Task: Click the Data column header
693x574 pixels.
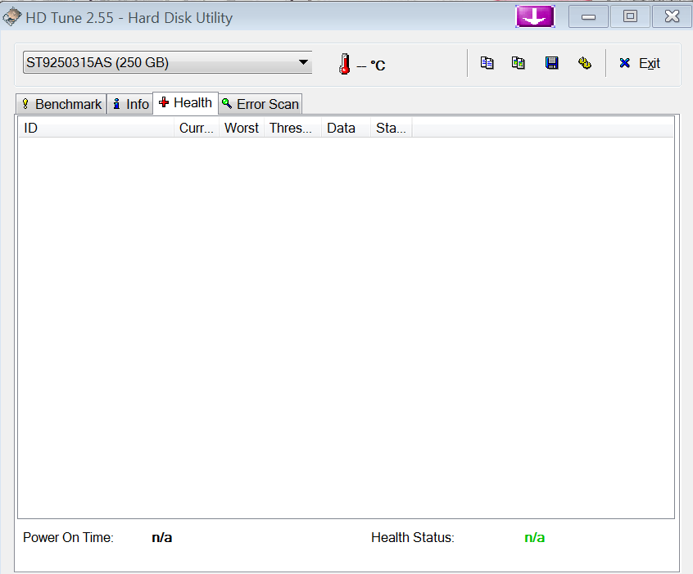Action: click(x=346, y=128)
